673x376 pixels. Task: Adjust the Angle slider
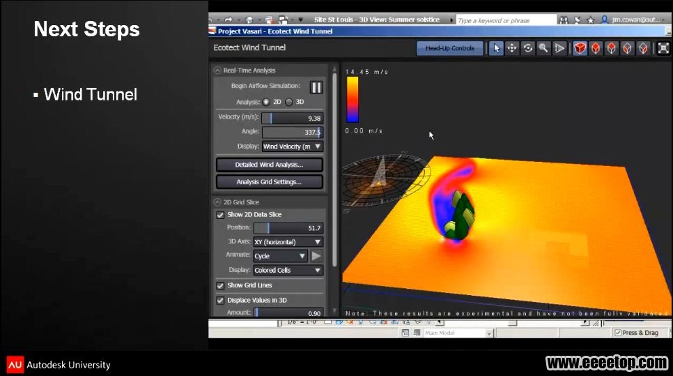point(293,133)
